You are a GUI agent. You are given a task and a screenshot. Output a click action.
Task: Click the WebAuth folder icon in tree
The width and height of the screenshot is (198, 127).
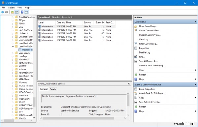pyautogui.click(x=16, y=96)
